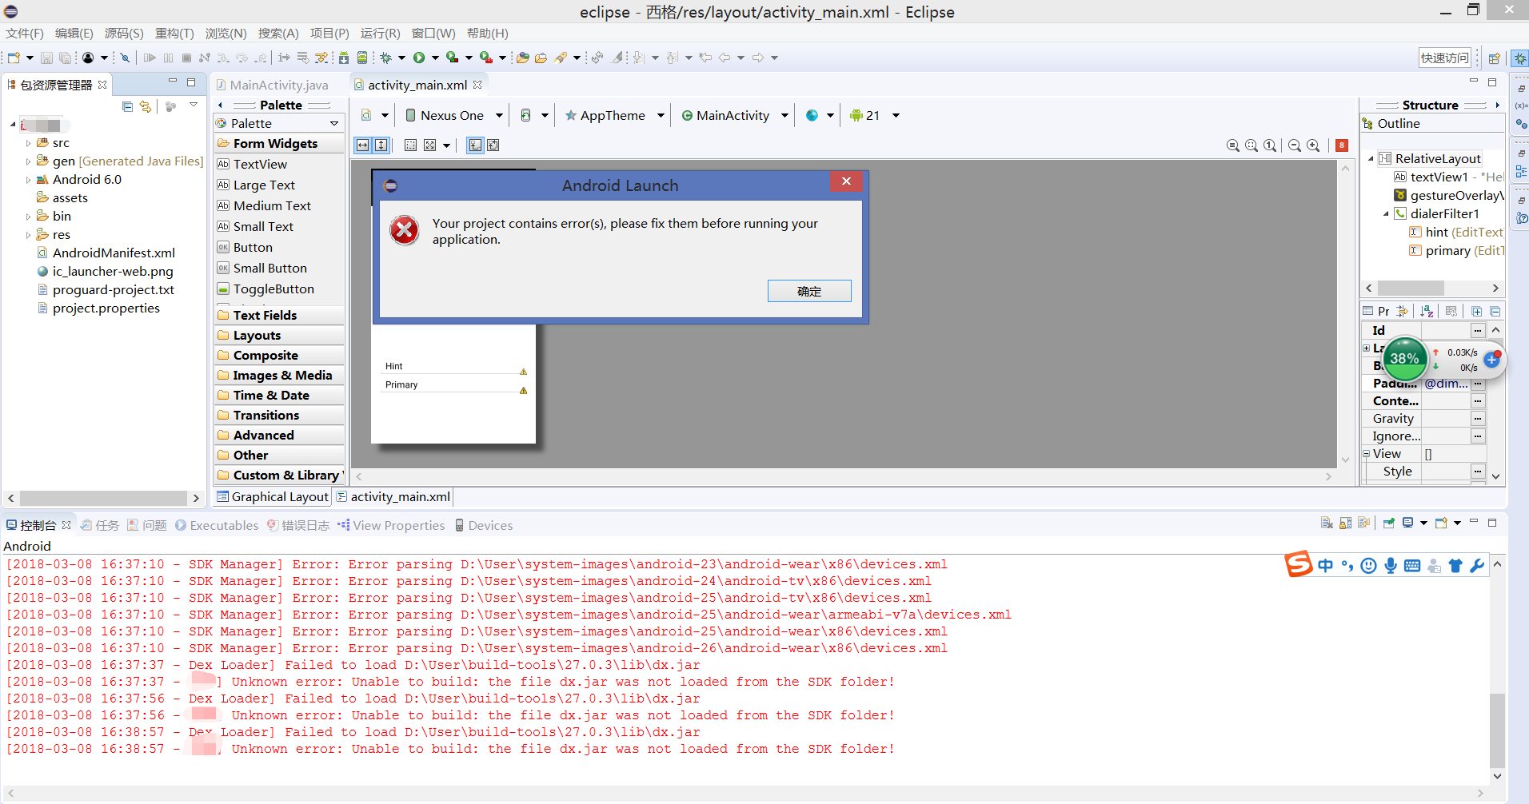Open the API level 21 dropdown
1529x804 pixels.
pos(875,115)
